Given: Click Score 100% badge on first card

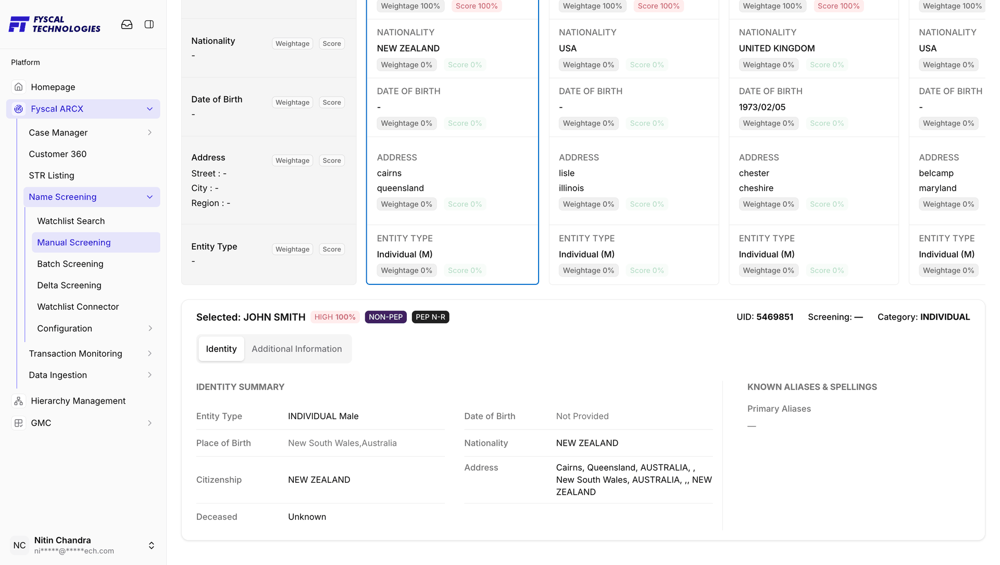Looking at the screenshot, I should [477, 6].
